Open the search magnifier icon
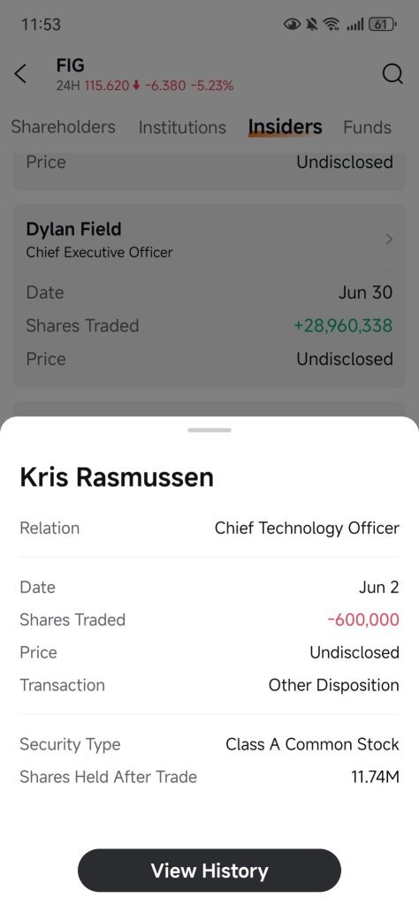Viewport: 419px width, 905px height. (392, 74)
